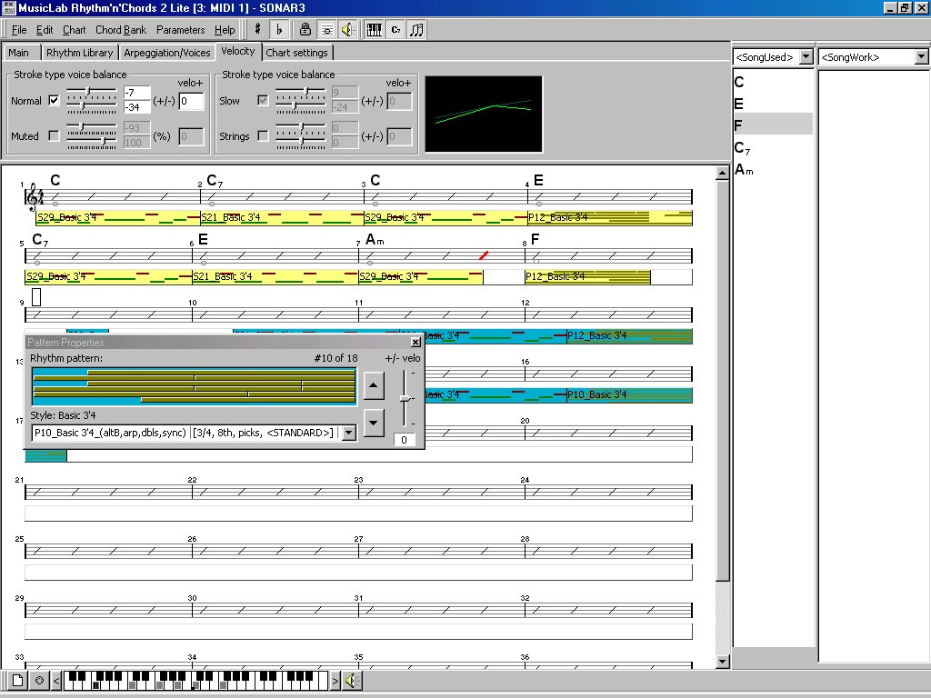The height and width of the screenshot is (698, 931).
Task: Toggle the Slow stroke type checkbox
Action: pos(263,100)
